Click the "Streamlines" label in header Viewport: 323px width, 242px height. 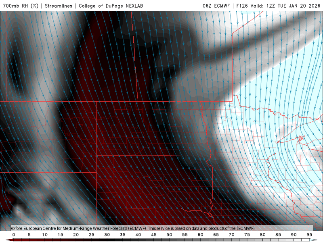59,6
